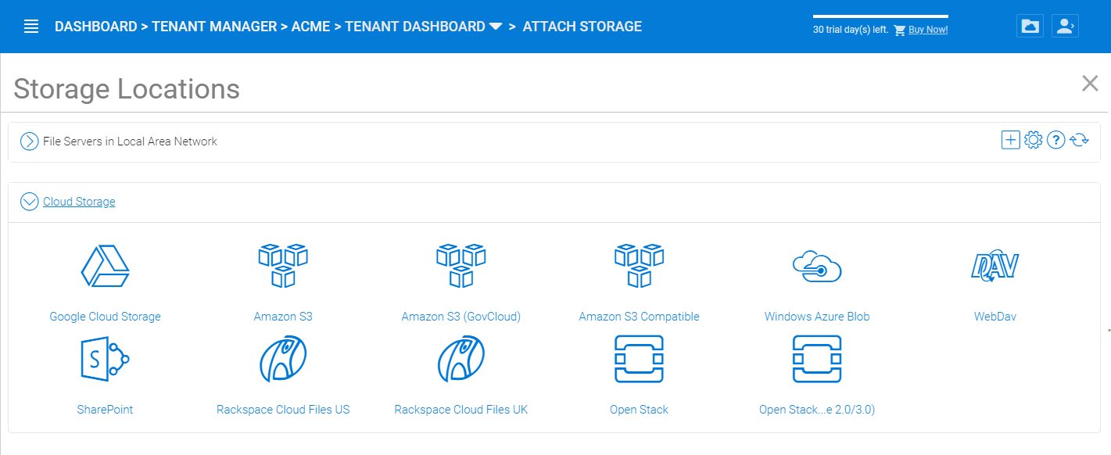Add a file server with the plus icon
Image resolution: width=1111 pixels, height=455 pixels.
(1011, 140)
